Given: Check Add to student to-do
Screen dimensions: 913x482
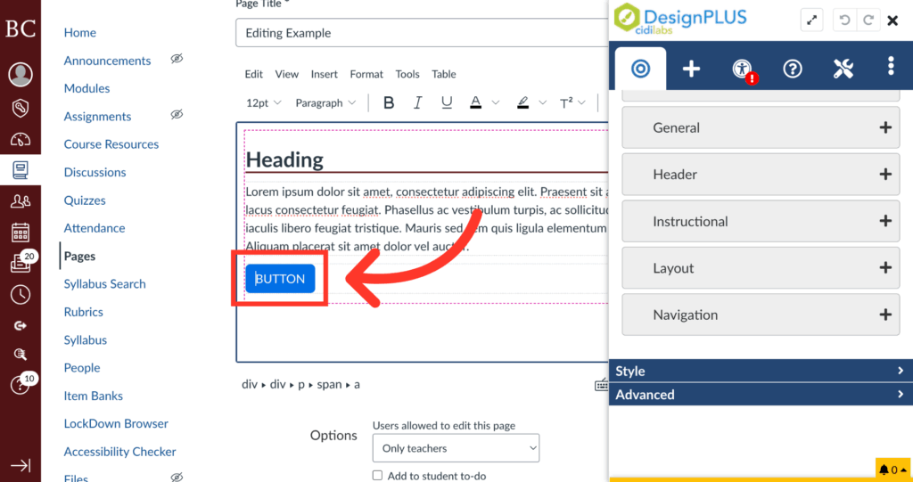Looking at the screenshot, I should coord(377,476).
